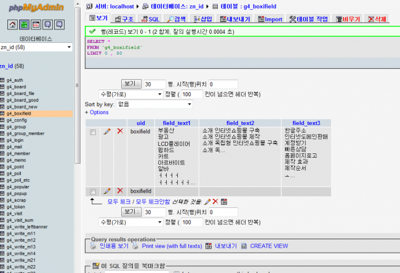Click the red delete X for boxifielld row
This screenshot has height=273, width=400.
coord(120,191)
